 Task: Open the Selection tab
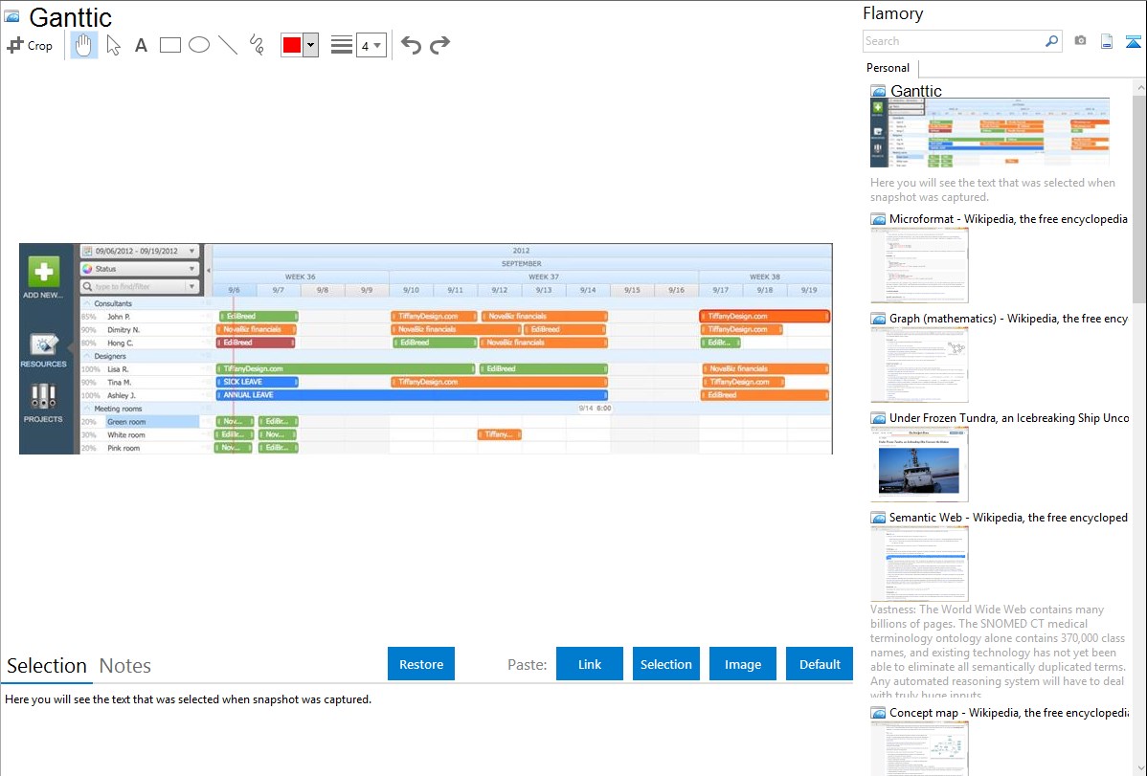pyautogui.click(x=47, y=666)
